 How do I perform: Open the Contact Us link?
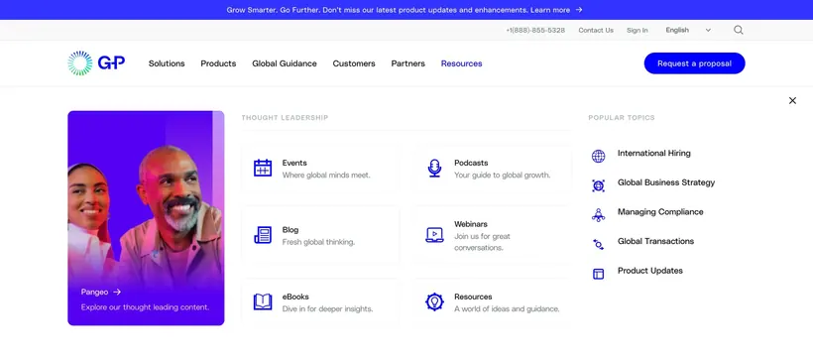point(596,30)
